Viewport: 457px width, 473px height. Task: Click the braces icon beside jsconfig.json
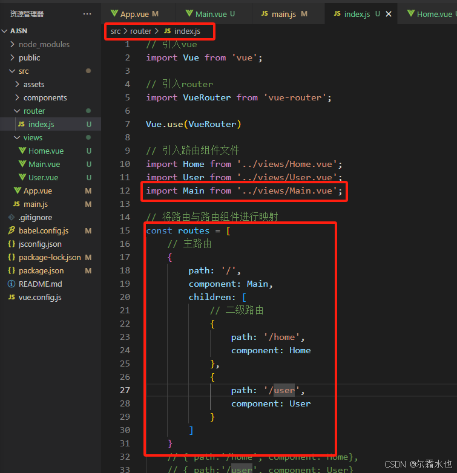point(12,244)
